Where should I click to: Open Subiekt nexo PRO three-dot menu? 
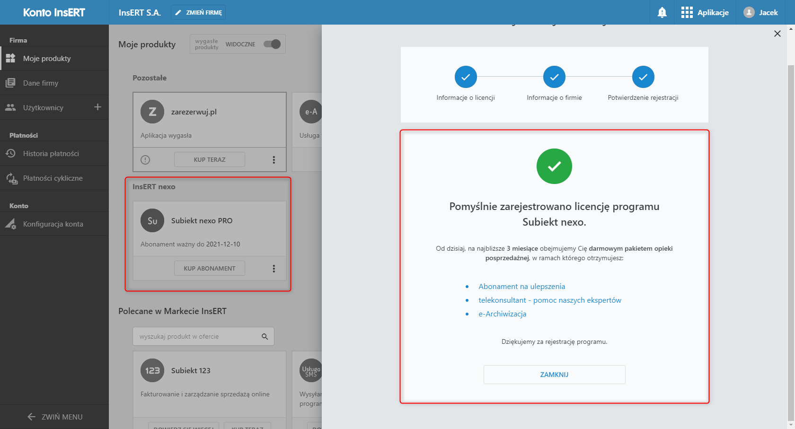pos(274,269)
